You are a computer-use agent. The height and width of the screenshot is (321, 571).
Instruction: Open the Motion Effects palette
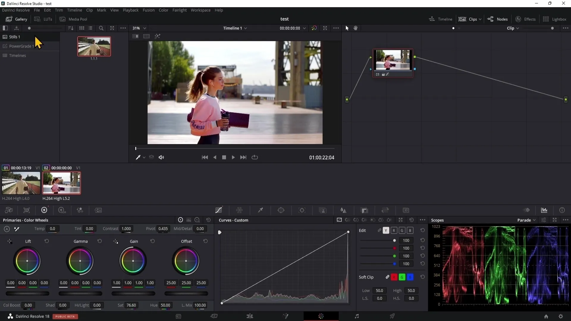click(x=98, y=210)
